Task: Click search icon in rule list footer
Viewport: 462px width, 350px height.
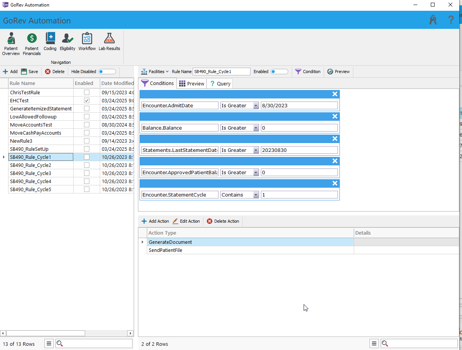Action: [60, 343]
